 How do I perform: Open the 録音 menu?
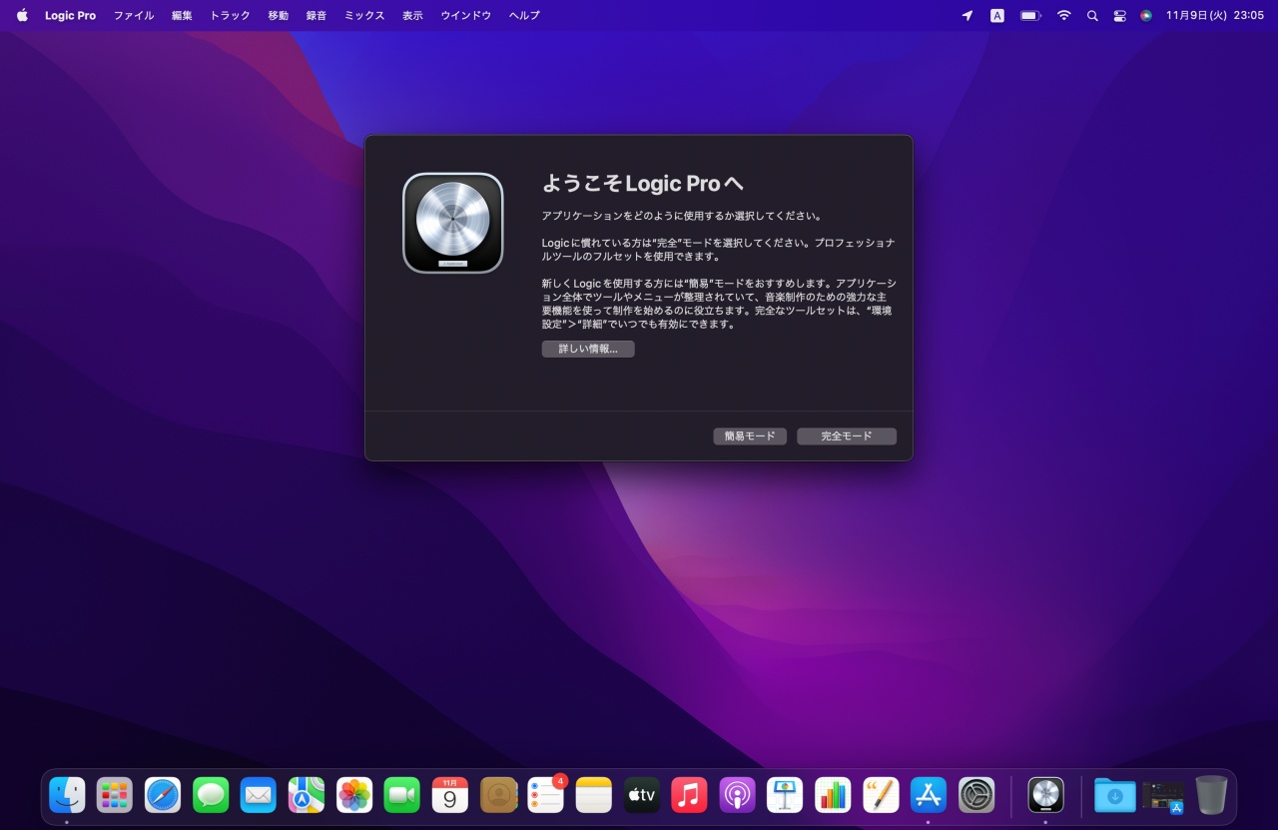pyautogui.click(x=317, y=15)
